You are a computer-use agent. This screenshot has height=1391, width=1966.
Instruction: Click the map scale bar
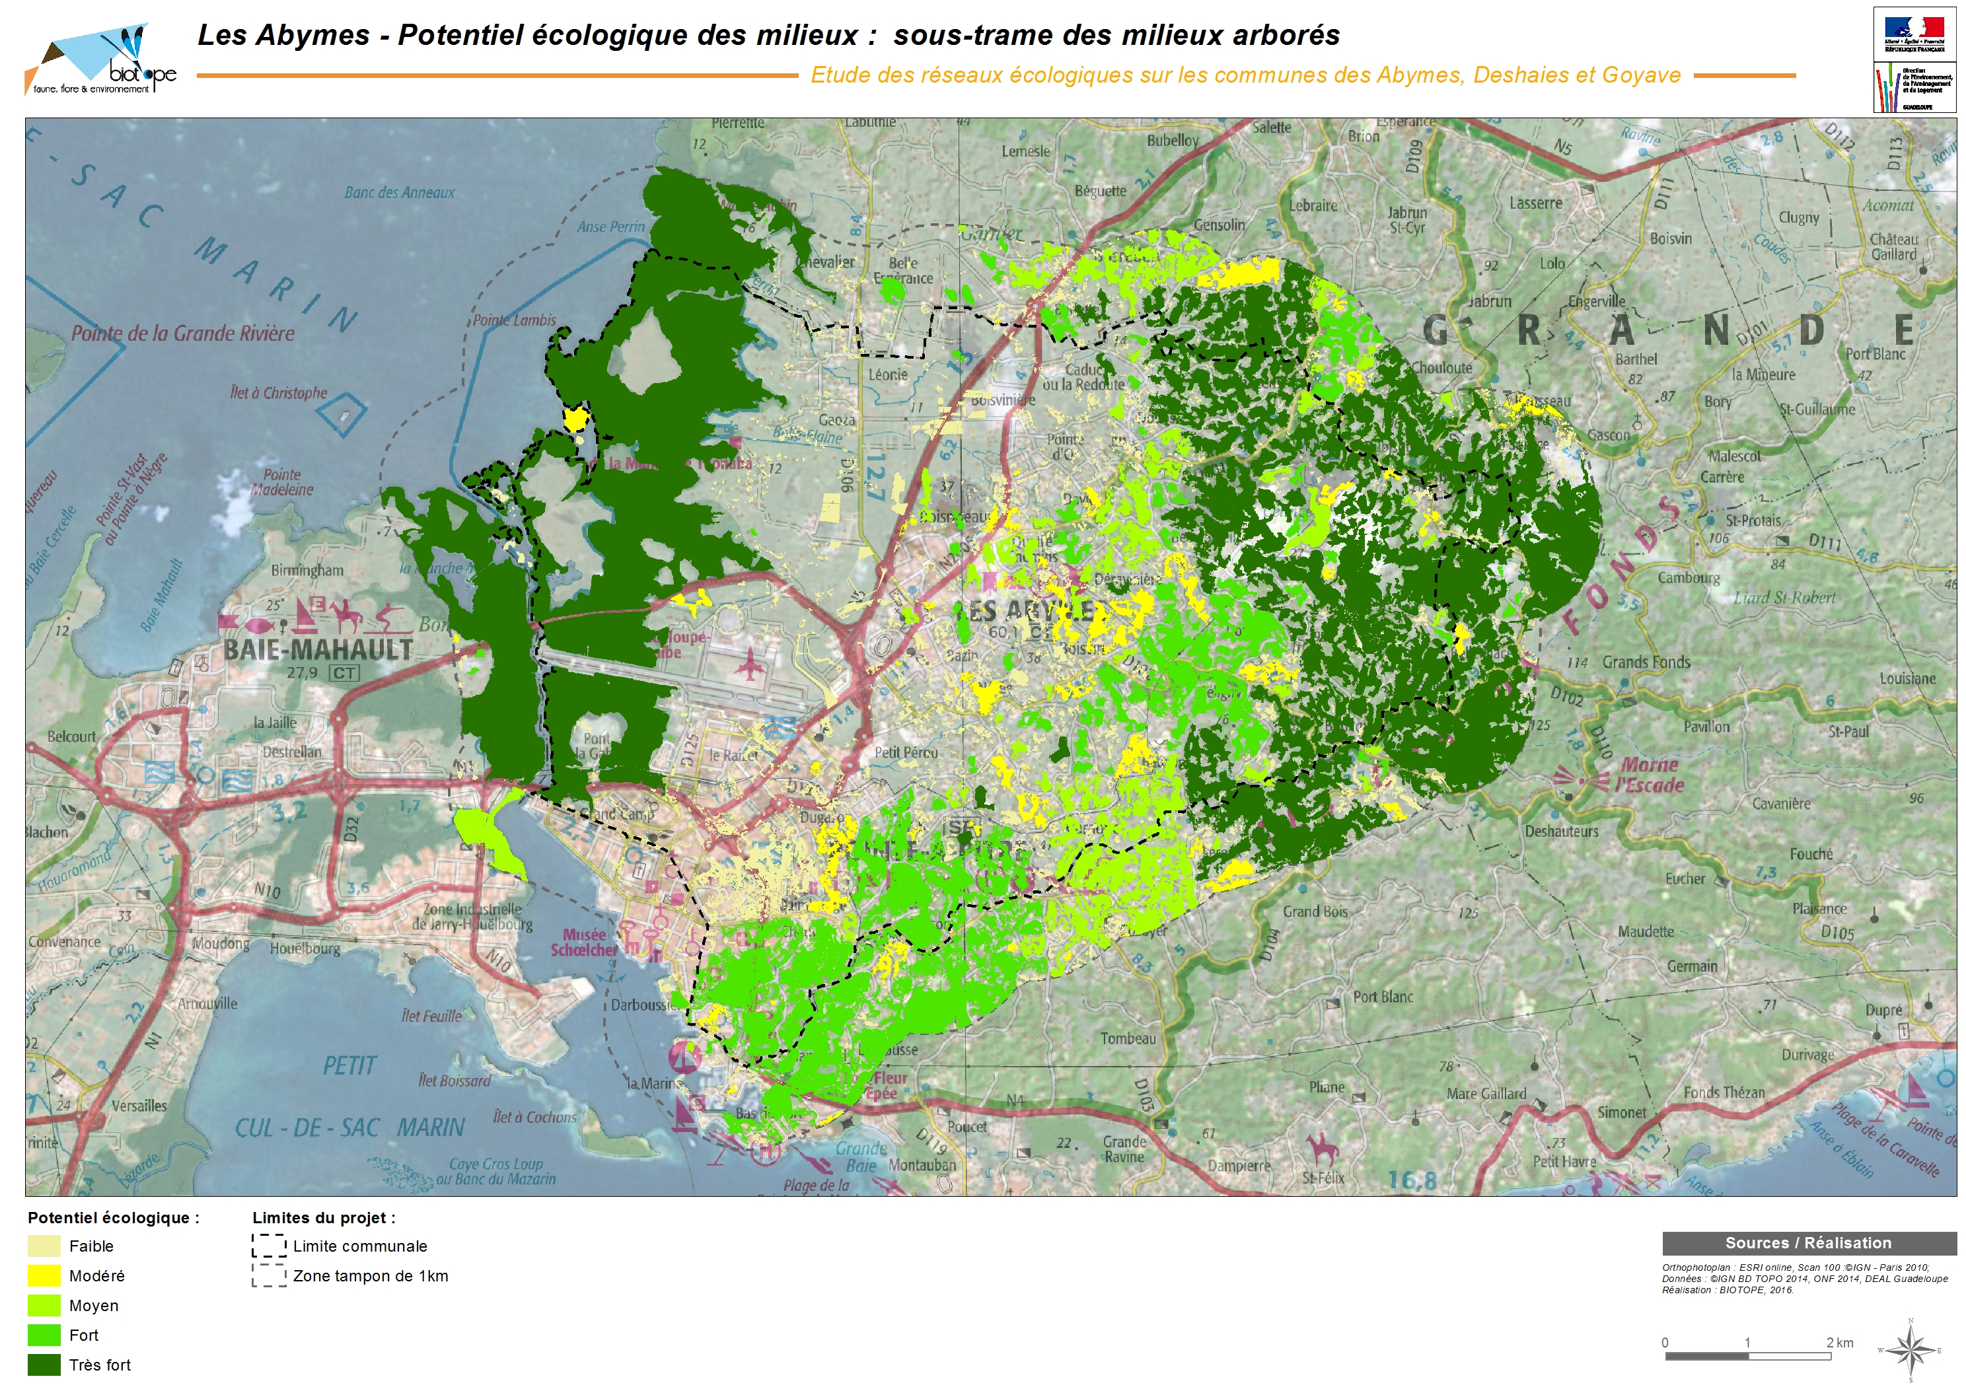pyautogui.click(x=1747, y=1356)
